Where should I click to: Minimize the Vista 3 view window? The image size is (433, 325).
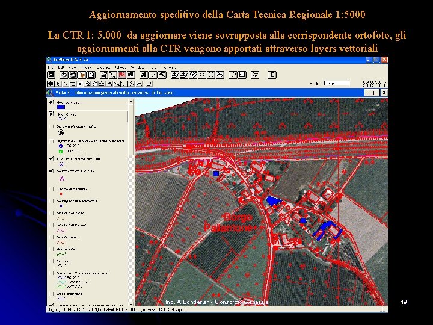pos(368,93)
